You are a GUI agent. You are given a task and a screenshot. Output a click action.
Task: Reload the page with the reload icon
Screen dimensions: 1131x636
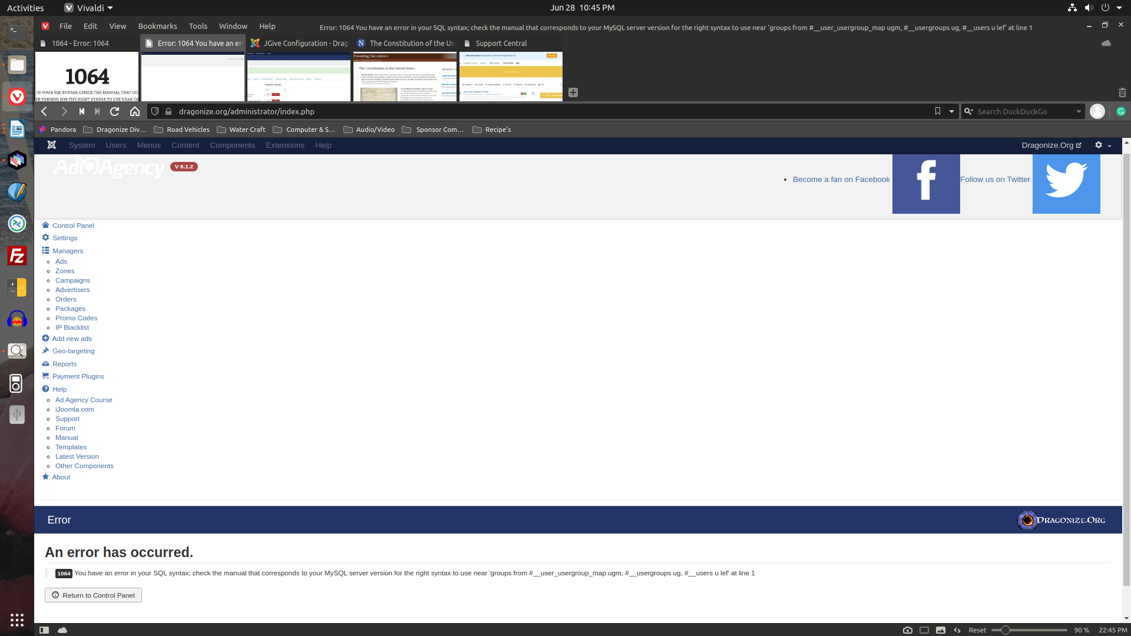(115, 111)
